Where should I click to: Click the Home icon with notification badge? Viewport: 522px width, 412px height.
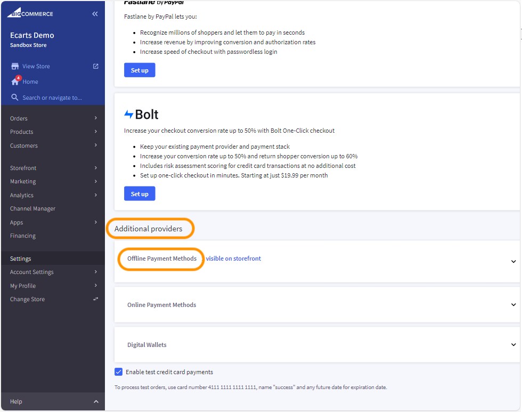tap(15, 82)
